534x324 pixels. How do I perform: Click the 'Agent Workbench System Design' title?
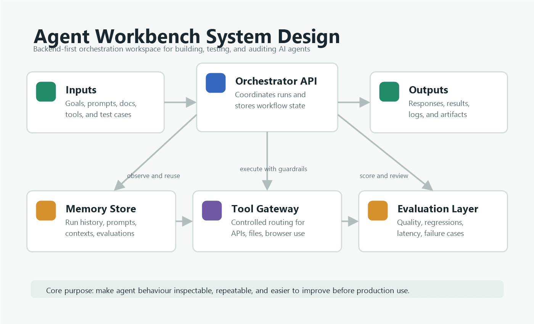click(187, 37)
